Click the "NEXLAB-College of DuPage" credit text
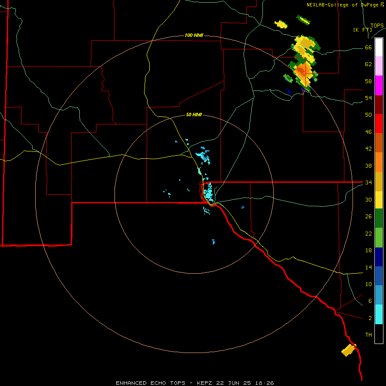The height and width of the screenshot is (386, 386). [342, 5]
